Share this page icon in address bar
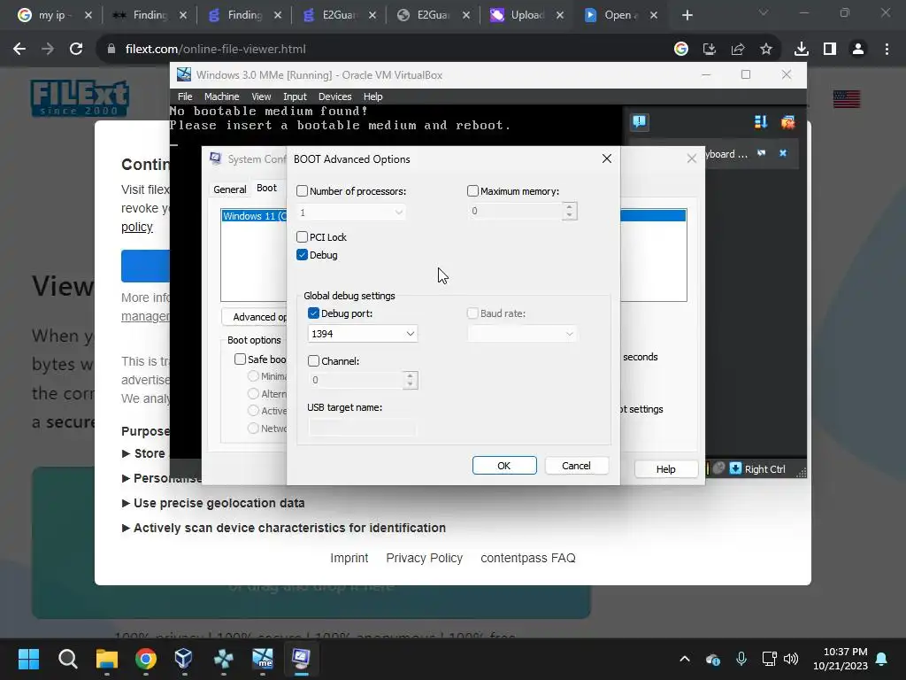Viewport: 906px width, 680px height. [738, 50]
